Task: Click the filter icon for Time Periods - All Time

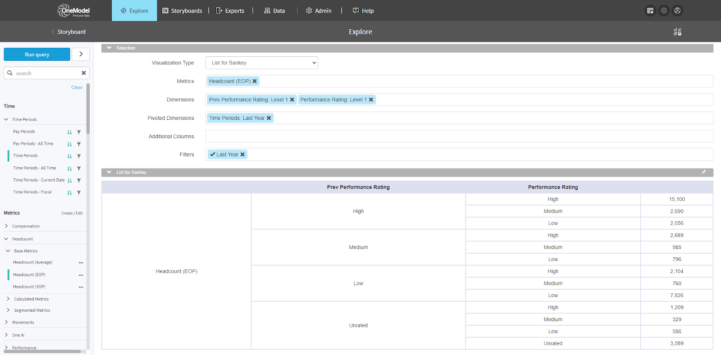Action: point(79,168)
